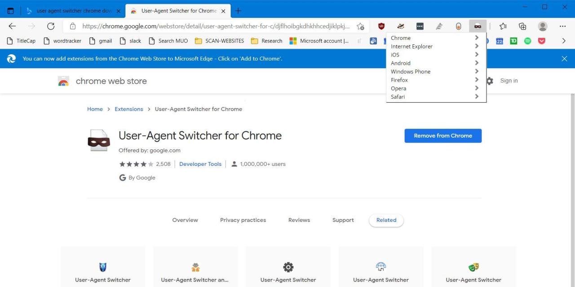The image size is (575, 287).
Task: Click the blue RSS-style bookmark icon
Action: click(373, 41)
